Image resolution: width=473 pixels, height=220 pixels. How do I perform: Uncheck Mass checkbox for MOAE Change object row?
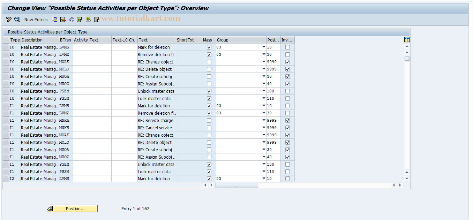click(209, 62)
